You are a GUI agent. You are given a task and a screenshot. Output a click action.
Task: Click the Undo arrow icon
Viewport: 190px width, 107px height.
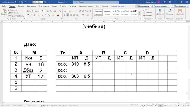25,2
